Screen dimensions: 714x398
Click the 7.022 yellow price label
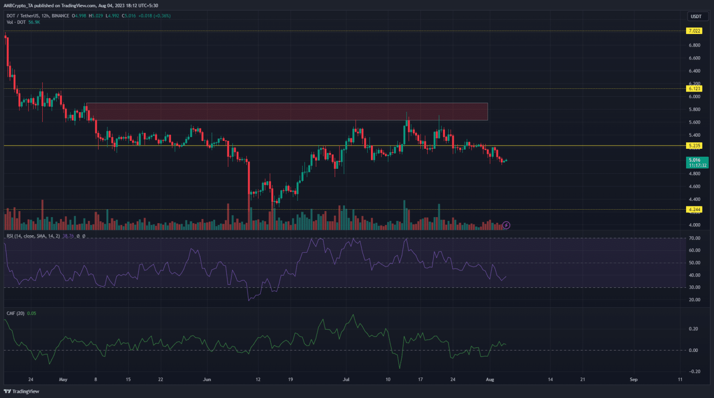(x=694, y=31)
